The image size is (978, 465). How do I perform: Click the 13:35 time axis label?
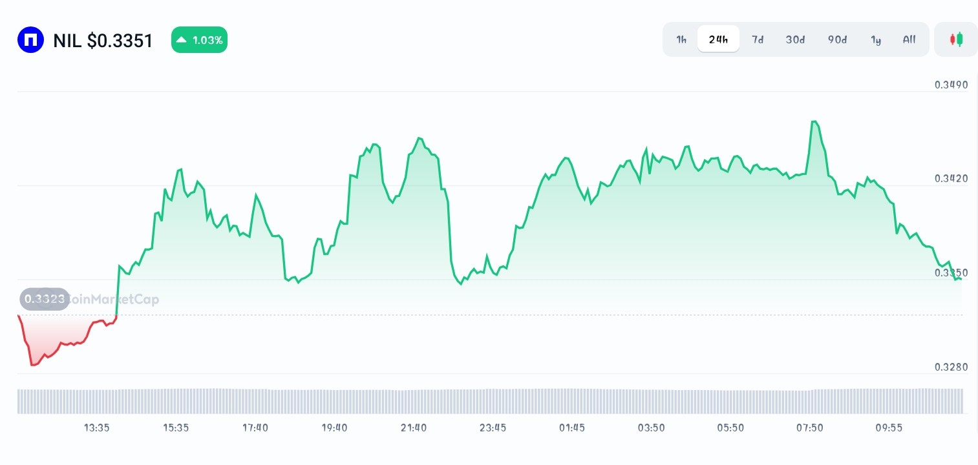96,428
